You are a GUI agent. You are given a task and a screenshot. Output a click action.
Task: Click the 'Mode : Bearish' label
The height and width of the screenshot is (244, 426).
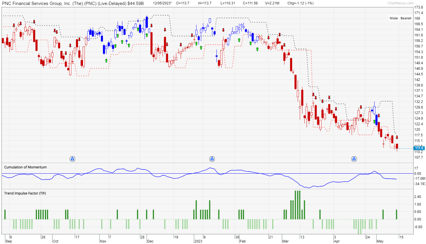point(400,18)
